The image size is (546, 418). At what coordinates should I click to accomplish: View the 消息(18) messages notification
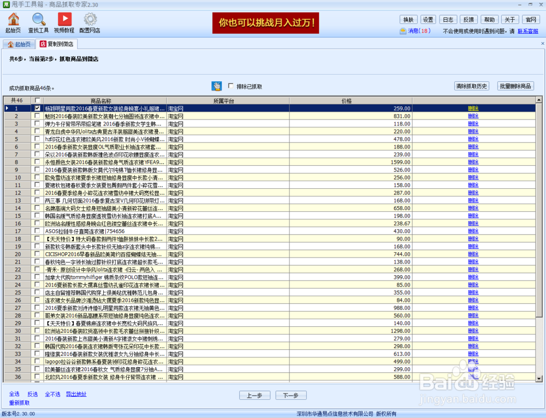click(x=417, y=31)
